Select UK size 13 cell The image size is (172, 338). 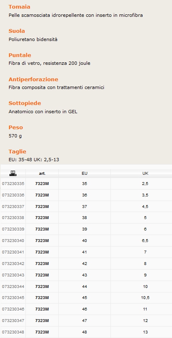click(x=145, y=332)
